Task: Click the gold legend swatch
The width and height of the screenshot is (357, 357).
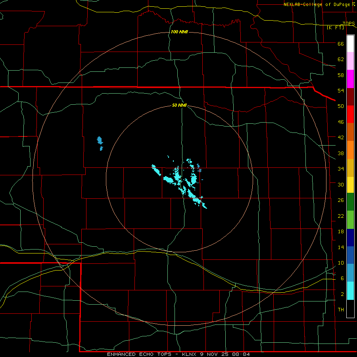Action: point(350,168)
